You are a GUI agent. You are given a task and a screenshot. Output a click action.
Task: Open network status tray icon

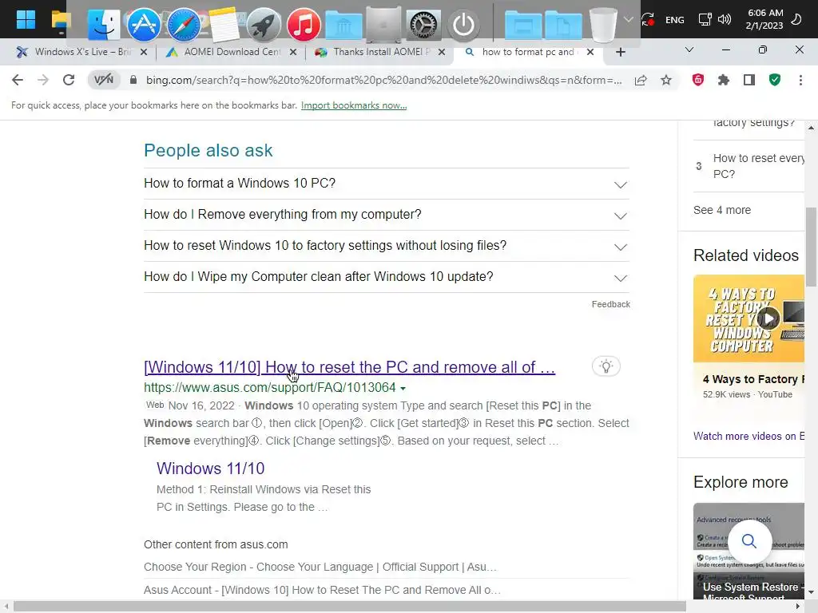pos(705,20)
